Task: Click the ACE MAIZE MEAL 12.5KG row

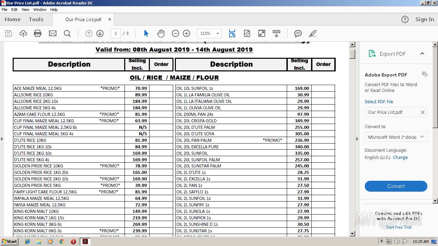Action: pyautogui.click(x=93, y=88)
